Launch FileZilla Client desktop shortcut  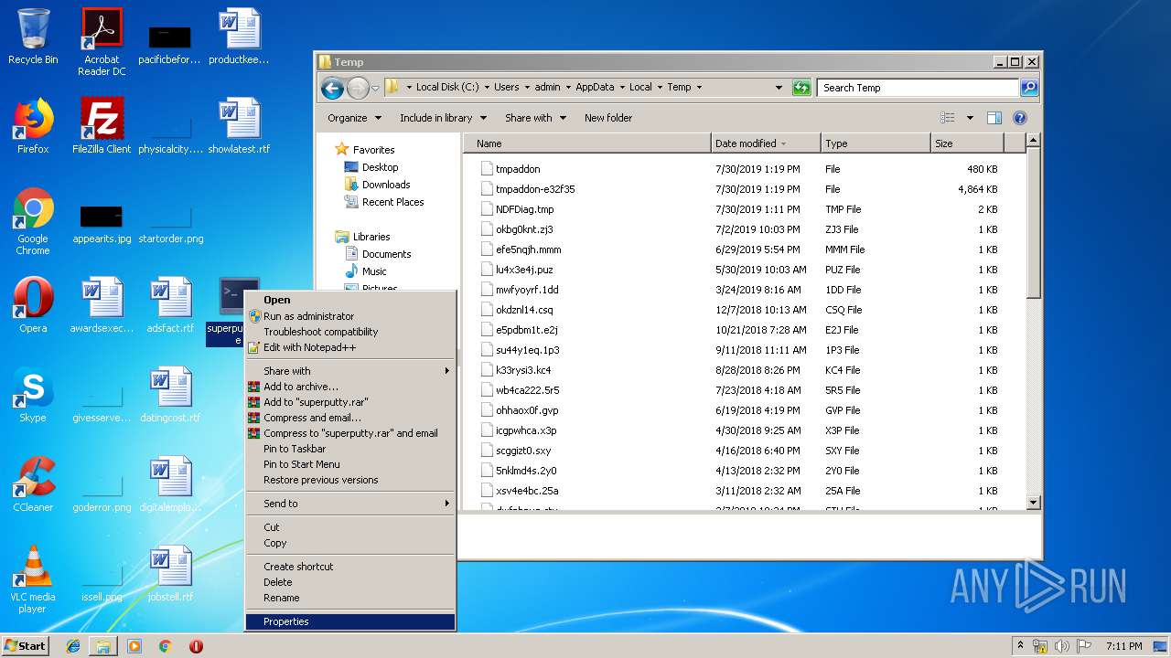tap(102, 126)
